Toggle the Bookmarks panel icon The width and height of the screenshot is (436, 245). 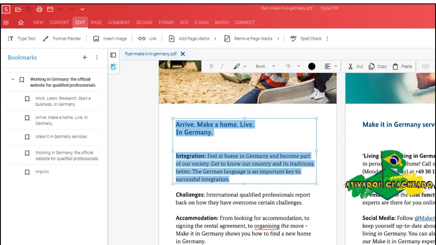pos(113,67)
